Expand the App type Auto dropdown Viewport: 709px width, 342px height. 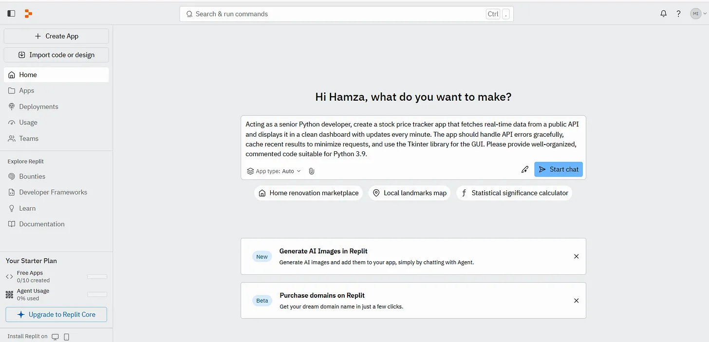[x=274, y=171]
